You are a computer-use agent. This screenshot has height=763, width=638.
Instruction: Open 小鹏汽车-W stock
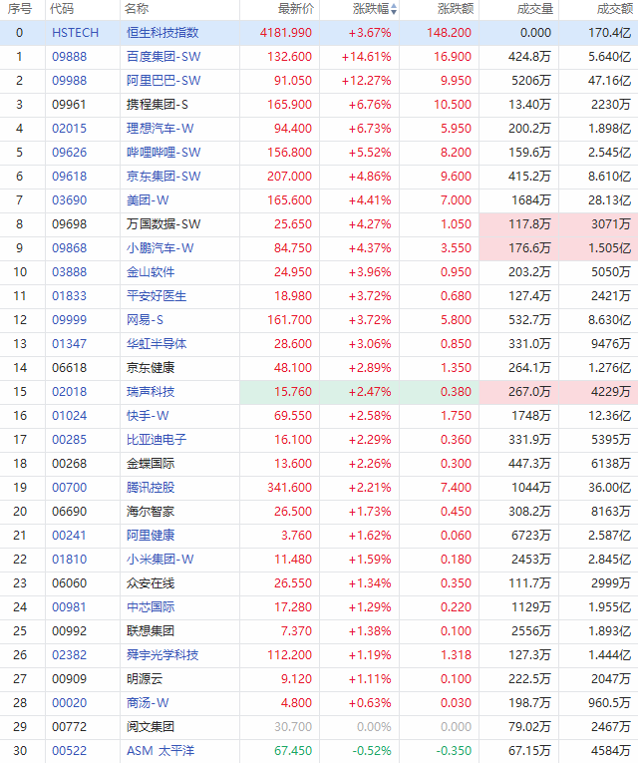click(159, 247)
